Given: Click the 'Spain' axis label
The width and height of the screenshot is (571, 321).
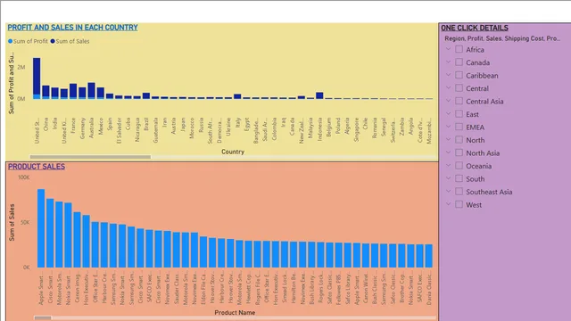Looking at the screenshot, I should 110,124.
